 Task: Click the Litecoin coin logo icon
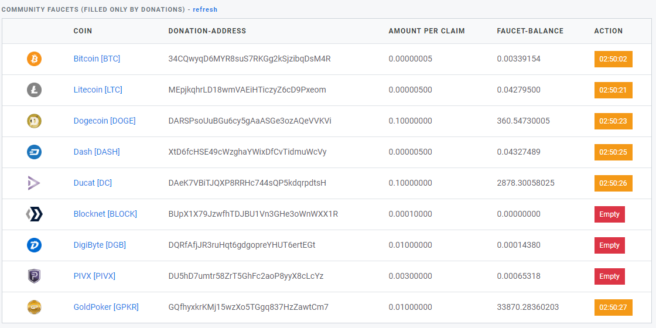[35, 90]
